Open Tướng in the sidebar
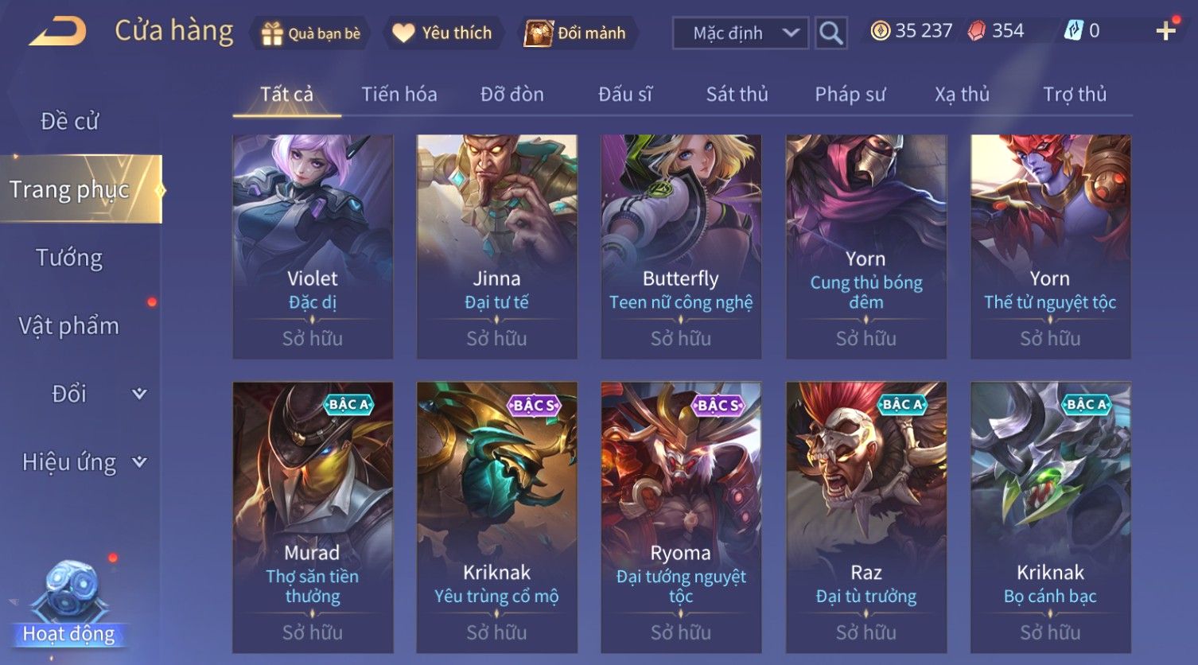This screenshot has height=665, width=1198. point(69,258)
